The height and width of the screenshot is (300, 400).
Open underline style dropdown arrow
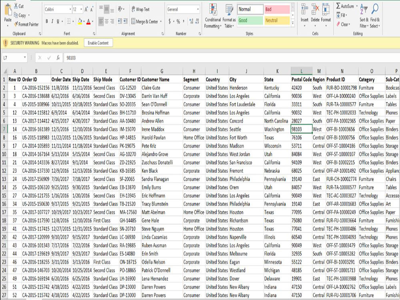(x=62, y=22)
